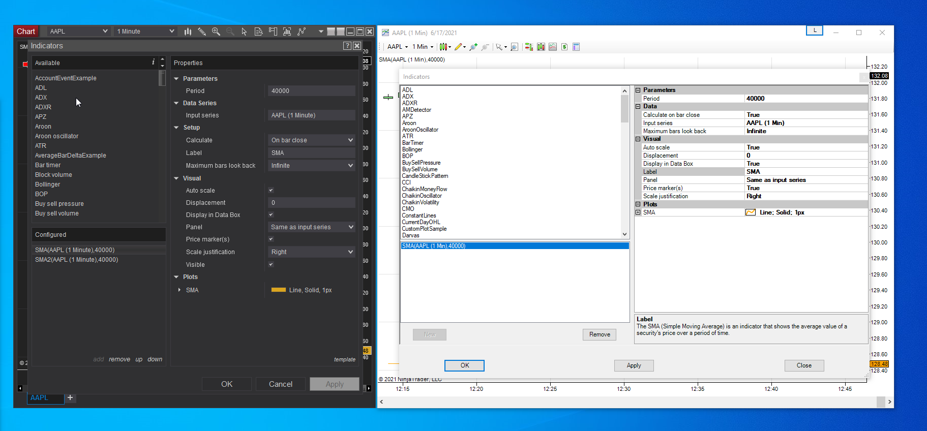Image resolution: width=927 pixels, height=431 pixels.
Task: Click the line style icon in SMA plot row
Action: pos(751,212)
